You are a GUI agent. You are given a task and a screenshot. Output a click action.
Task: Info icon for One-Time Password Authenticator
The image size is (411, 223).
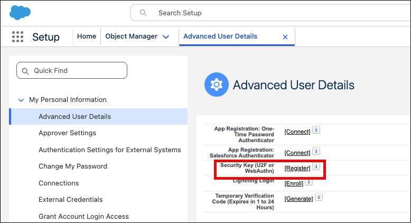coord(316,130)
